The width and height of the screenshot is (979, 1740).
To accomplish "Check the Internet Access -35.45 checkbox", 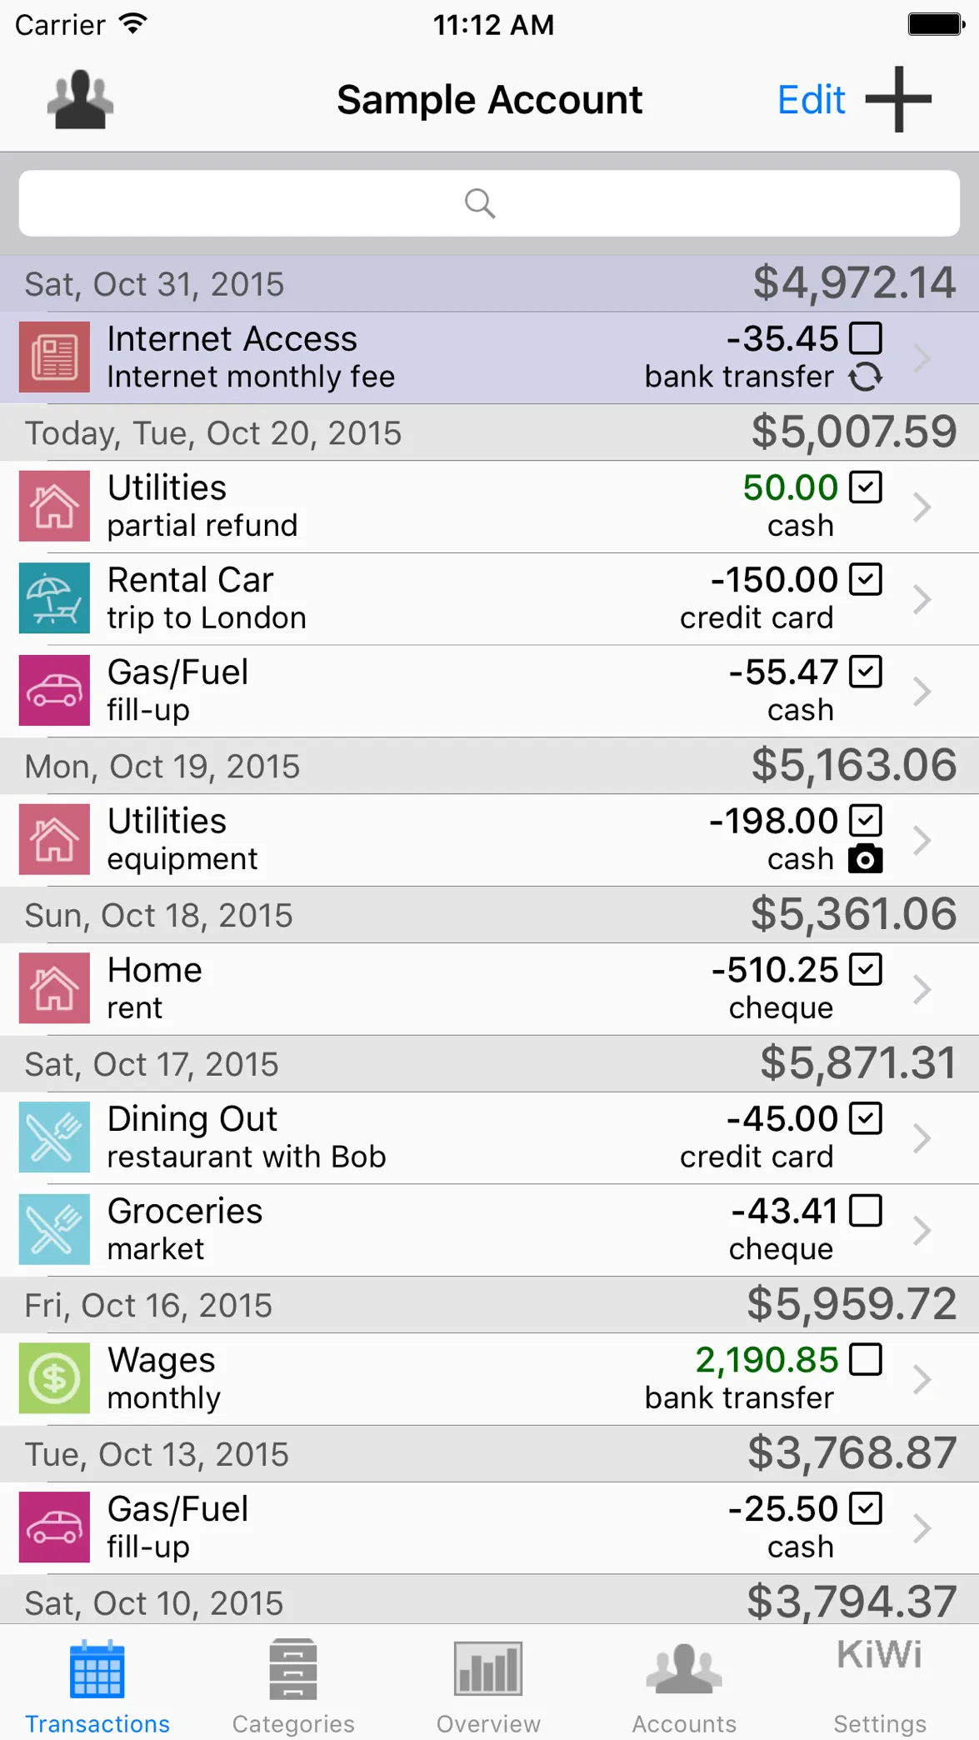I will point(866,338).
